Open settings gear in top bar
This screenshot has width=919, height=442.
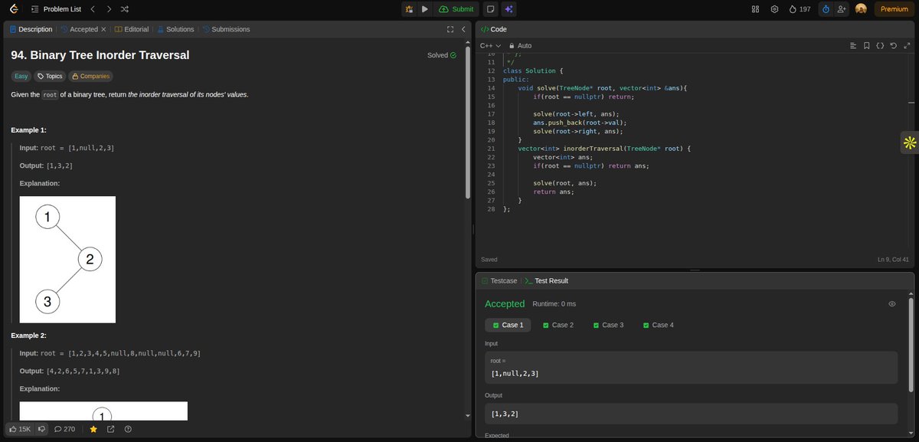tap(774, 9)
